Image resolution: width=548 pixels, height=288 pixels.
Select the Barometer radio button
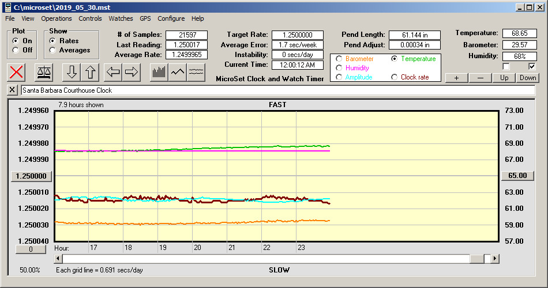[x=339, y=59]
